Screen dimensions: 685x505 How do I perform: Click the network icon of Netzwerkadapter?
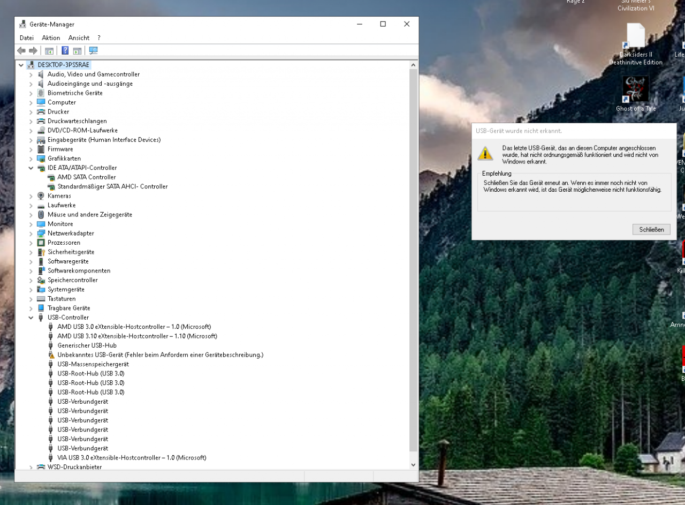pyautogui.click(x=41, y=233)
